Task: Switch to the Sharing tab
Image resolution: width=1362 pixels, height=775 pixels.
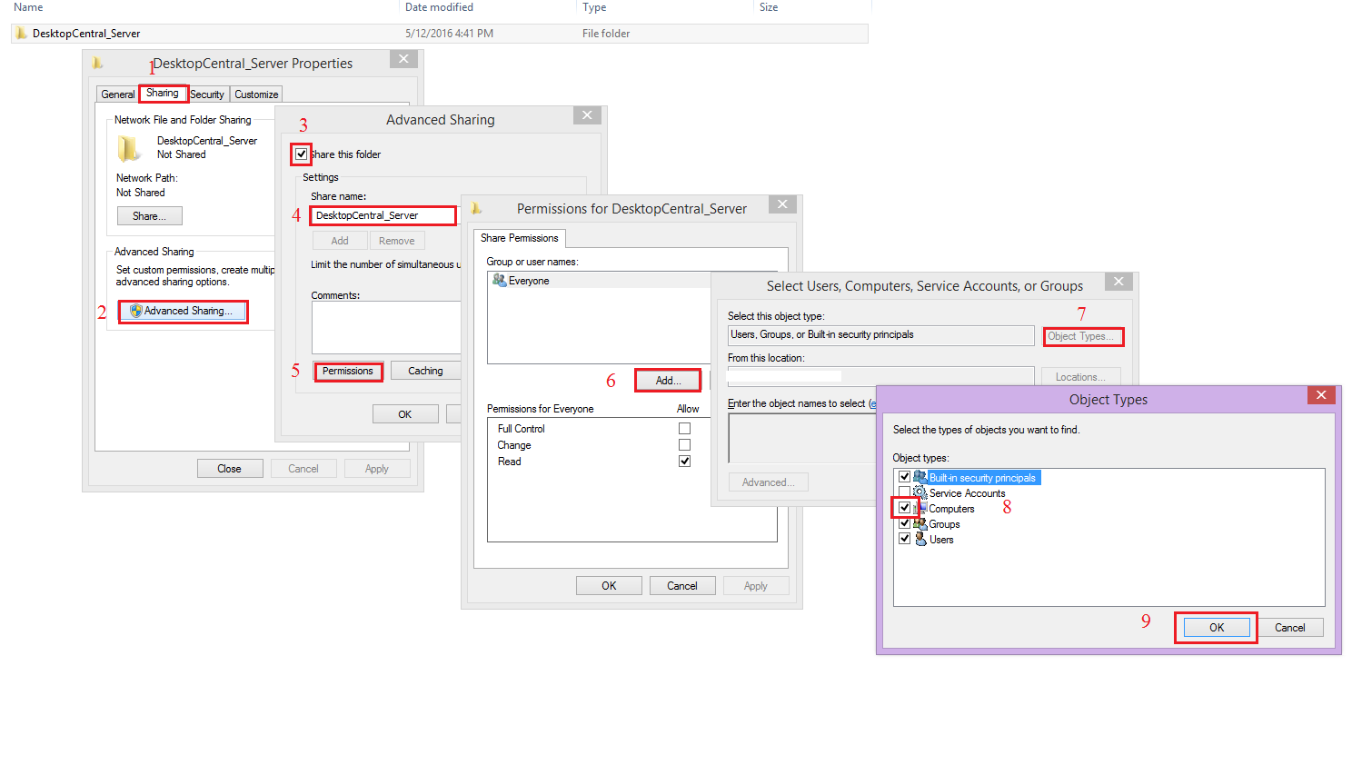Action: [163, 93]
